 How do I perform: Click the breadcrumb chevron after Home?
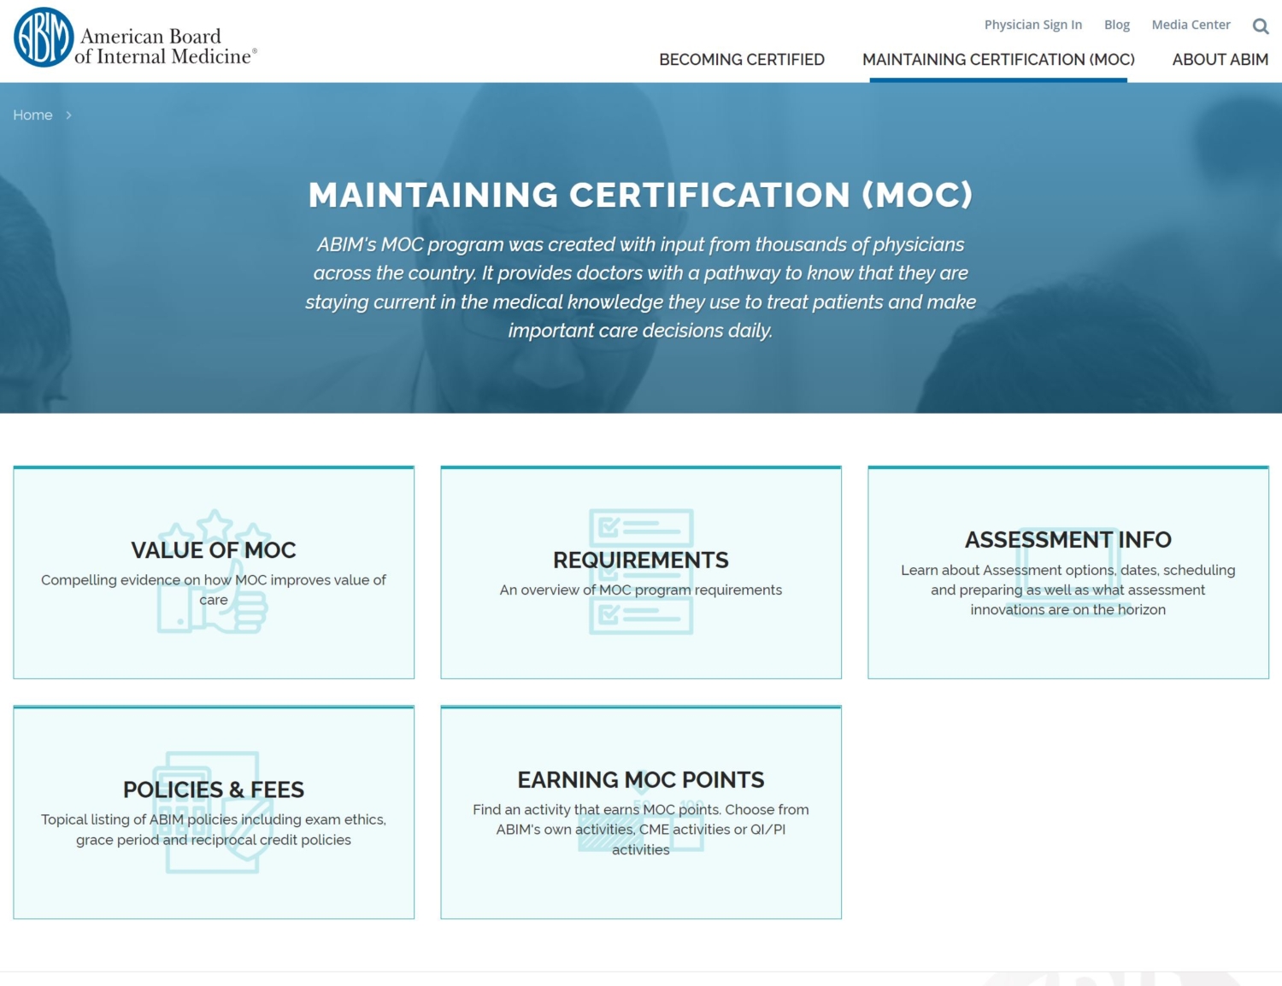[68, 115]
